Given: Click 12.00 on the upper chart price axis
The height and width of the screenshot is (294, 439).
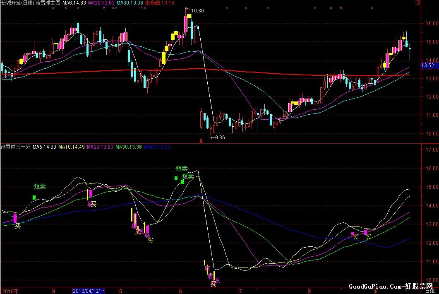Looking at the screenshot, I should point(432,97).
